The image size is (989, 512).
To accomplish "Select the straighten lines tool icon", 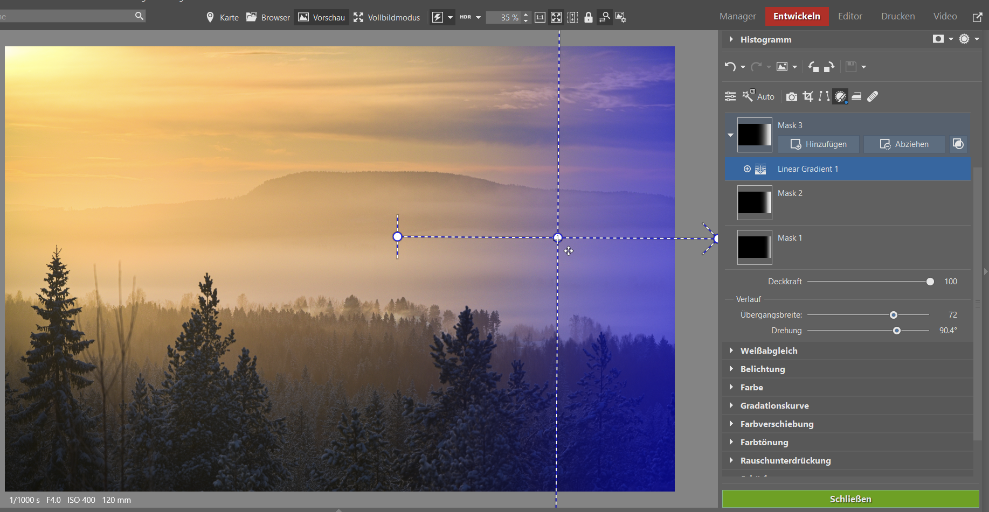I will click(824, 96).
